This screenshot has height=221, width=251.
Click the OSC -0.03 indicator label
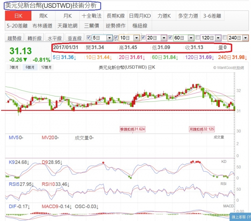(x=86, y=206)
